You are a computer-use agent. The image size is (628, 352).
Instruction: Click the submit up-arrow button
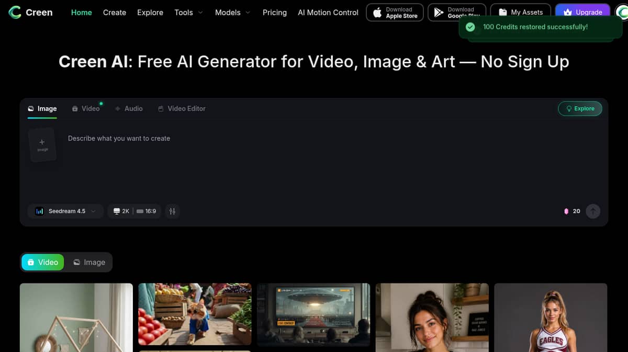click(x=593, y=211)
